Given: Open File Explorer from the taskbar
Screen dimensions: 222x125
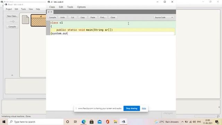Looking at the screenshot, I should tap(116, 122).
